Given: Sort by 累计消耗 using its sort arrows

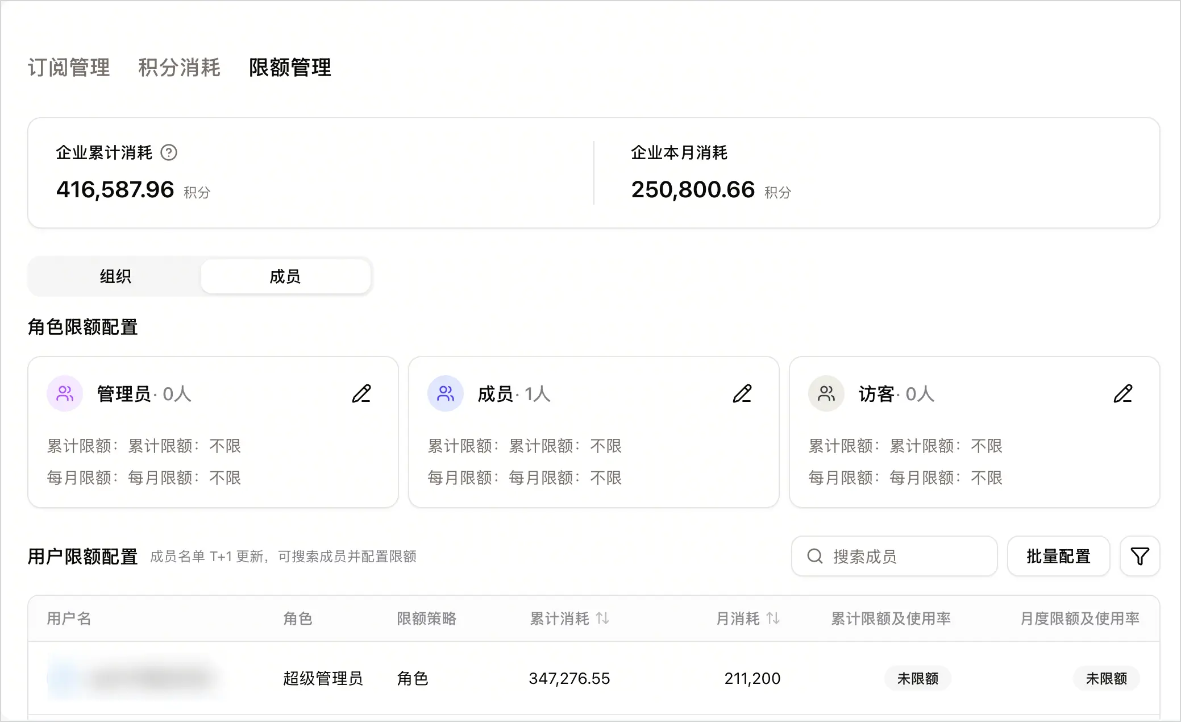Looking at the screenshot, I should (x=602, y=618).
